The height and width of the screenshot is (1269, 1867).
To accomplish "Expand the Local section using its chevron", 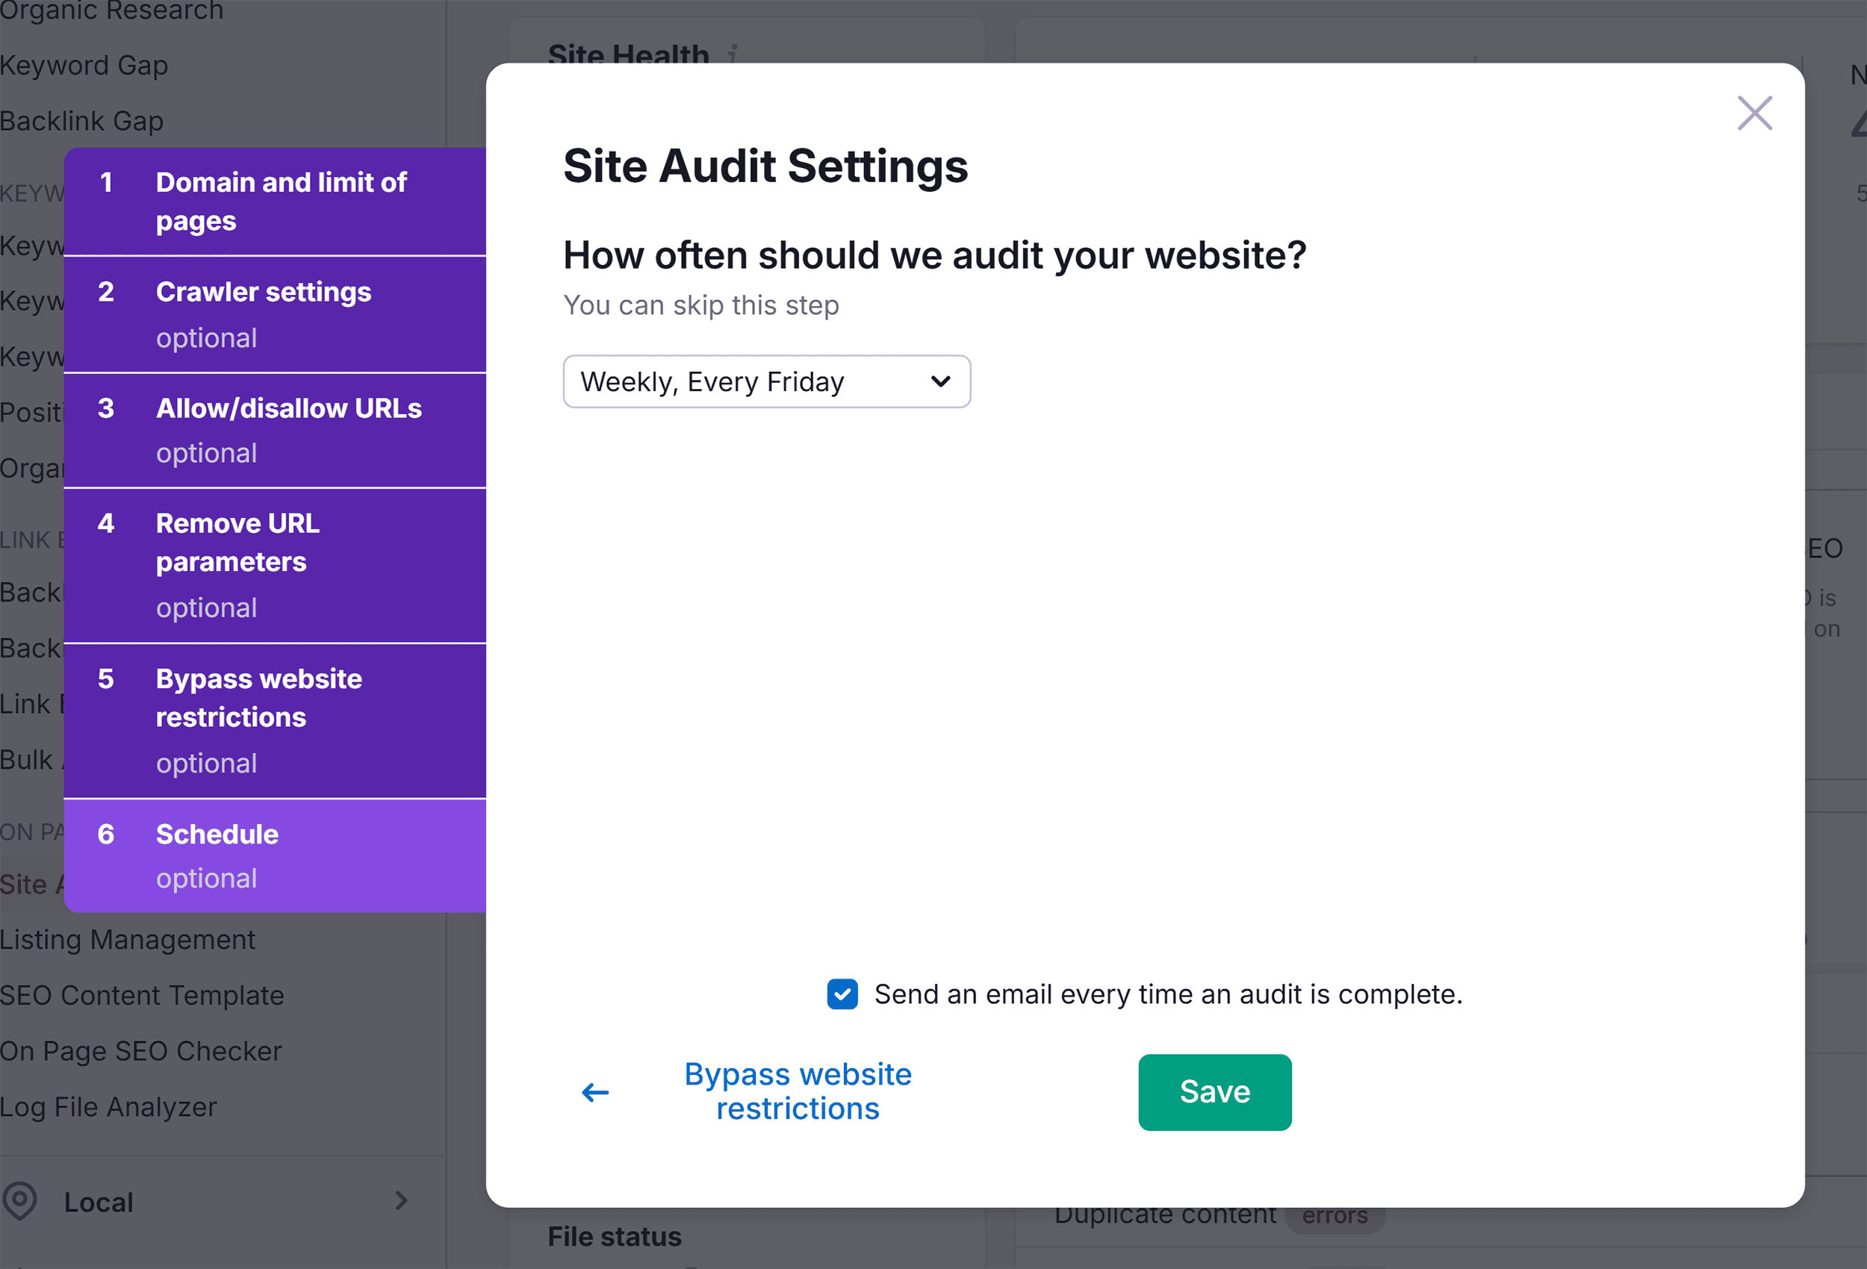I will coord(402,1201).
